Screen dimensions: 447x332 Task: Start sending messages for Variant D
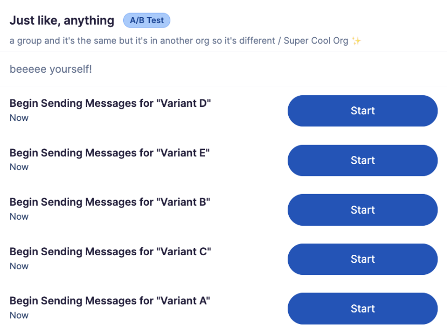tap(362, 111)
